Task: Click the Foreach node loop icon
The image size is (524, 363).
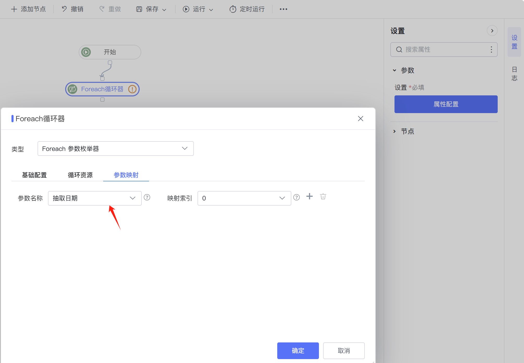Action: click(73, 89)
